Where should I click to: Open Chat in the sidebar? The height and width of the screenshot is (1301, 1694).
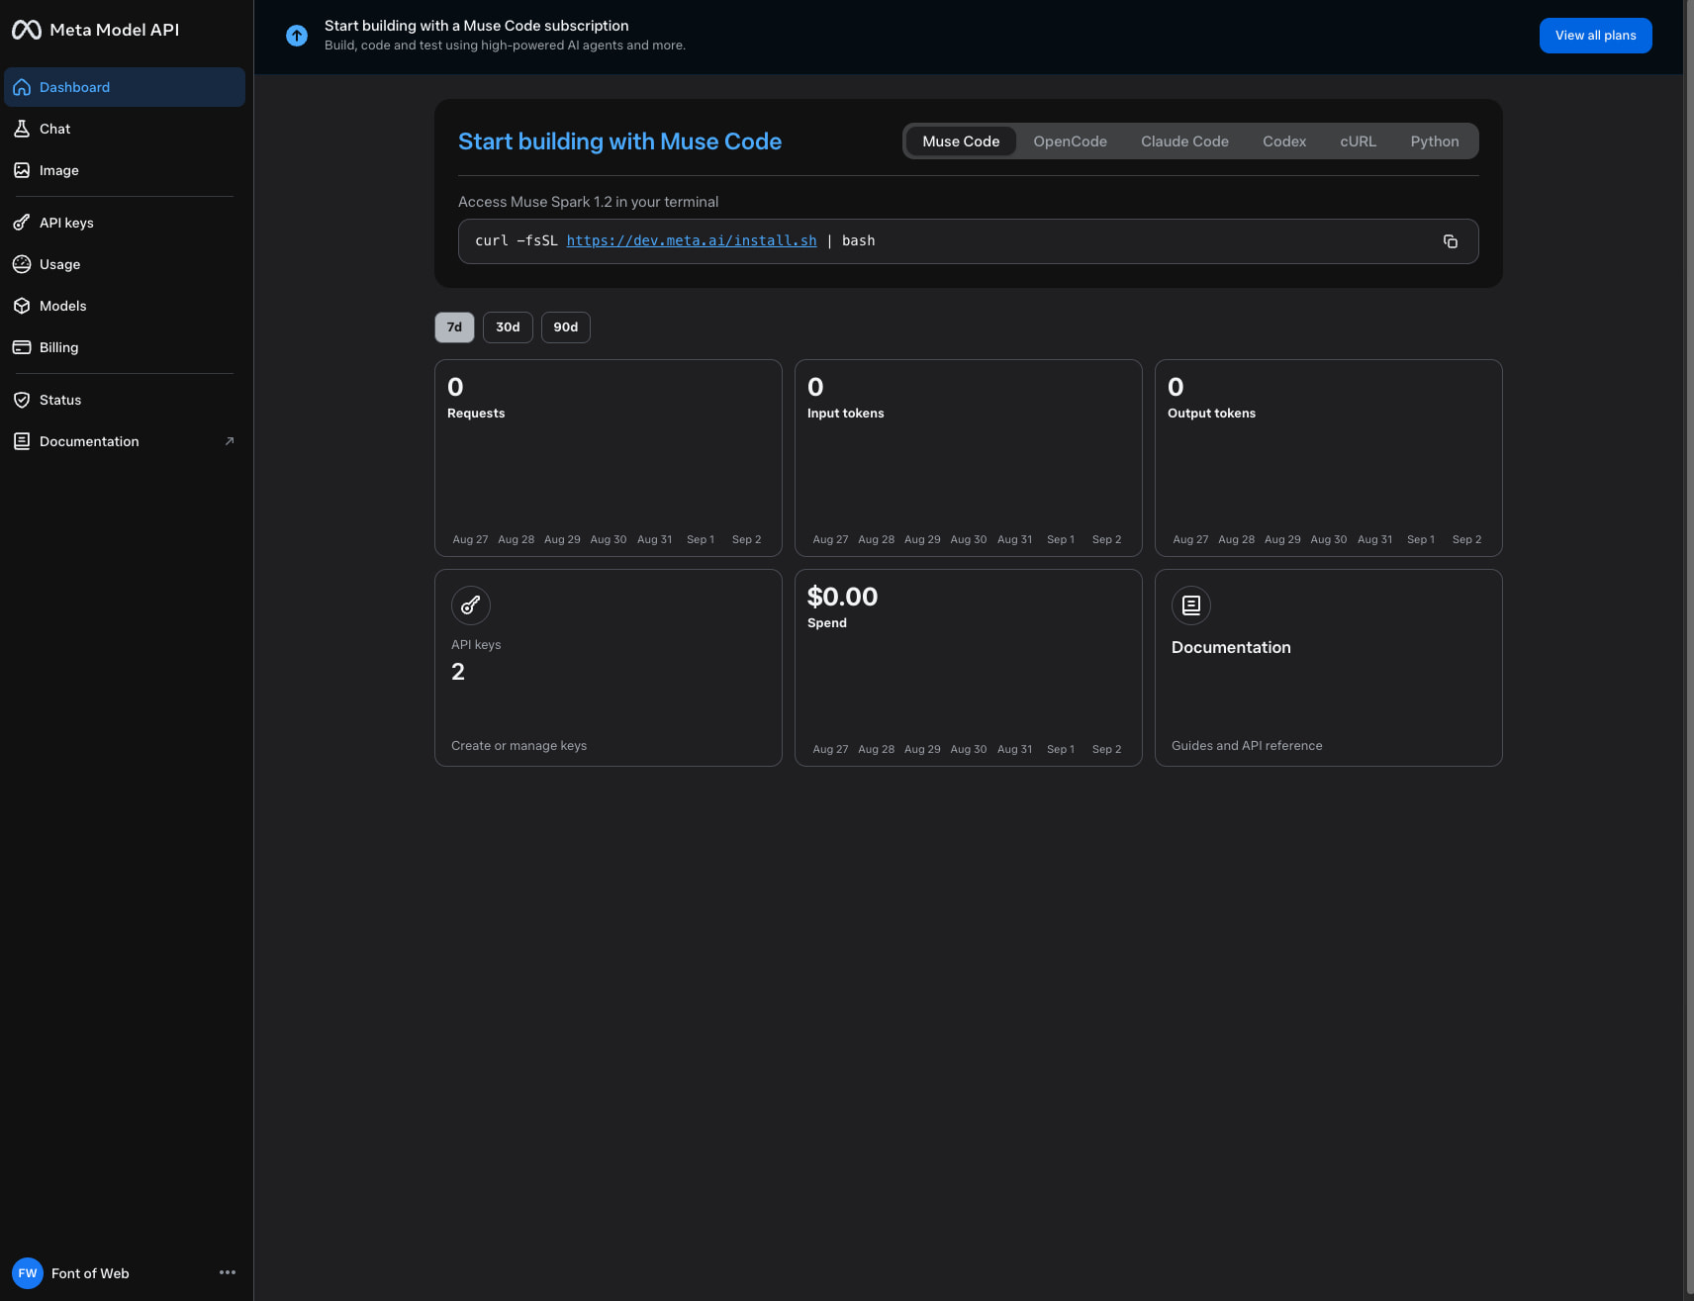[x=125, y=129]
